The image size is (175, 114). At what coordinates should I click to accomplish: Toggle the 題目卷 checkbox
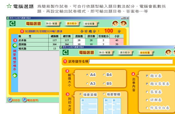coord(147,76)
